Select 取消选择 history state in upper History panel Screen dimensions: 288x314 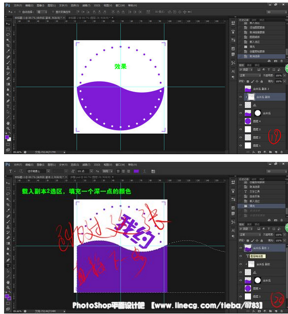coord(262,56)
